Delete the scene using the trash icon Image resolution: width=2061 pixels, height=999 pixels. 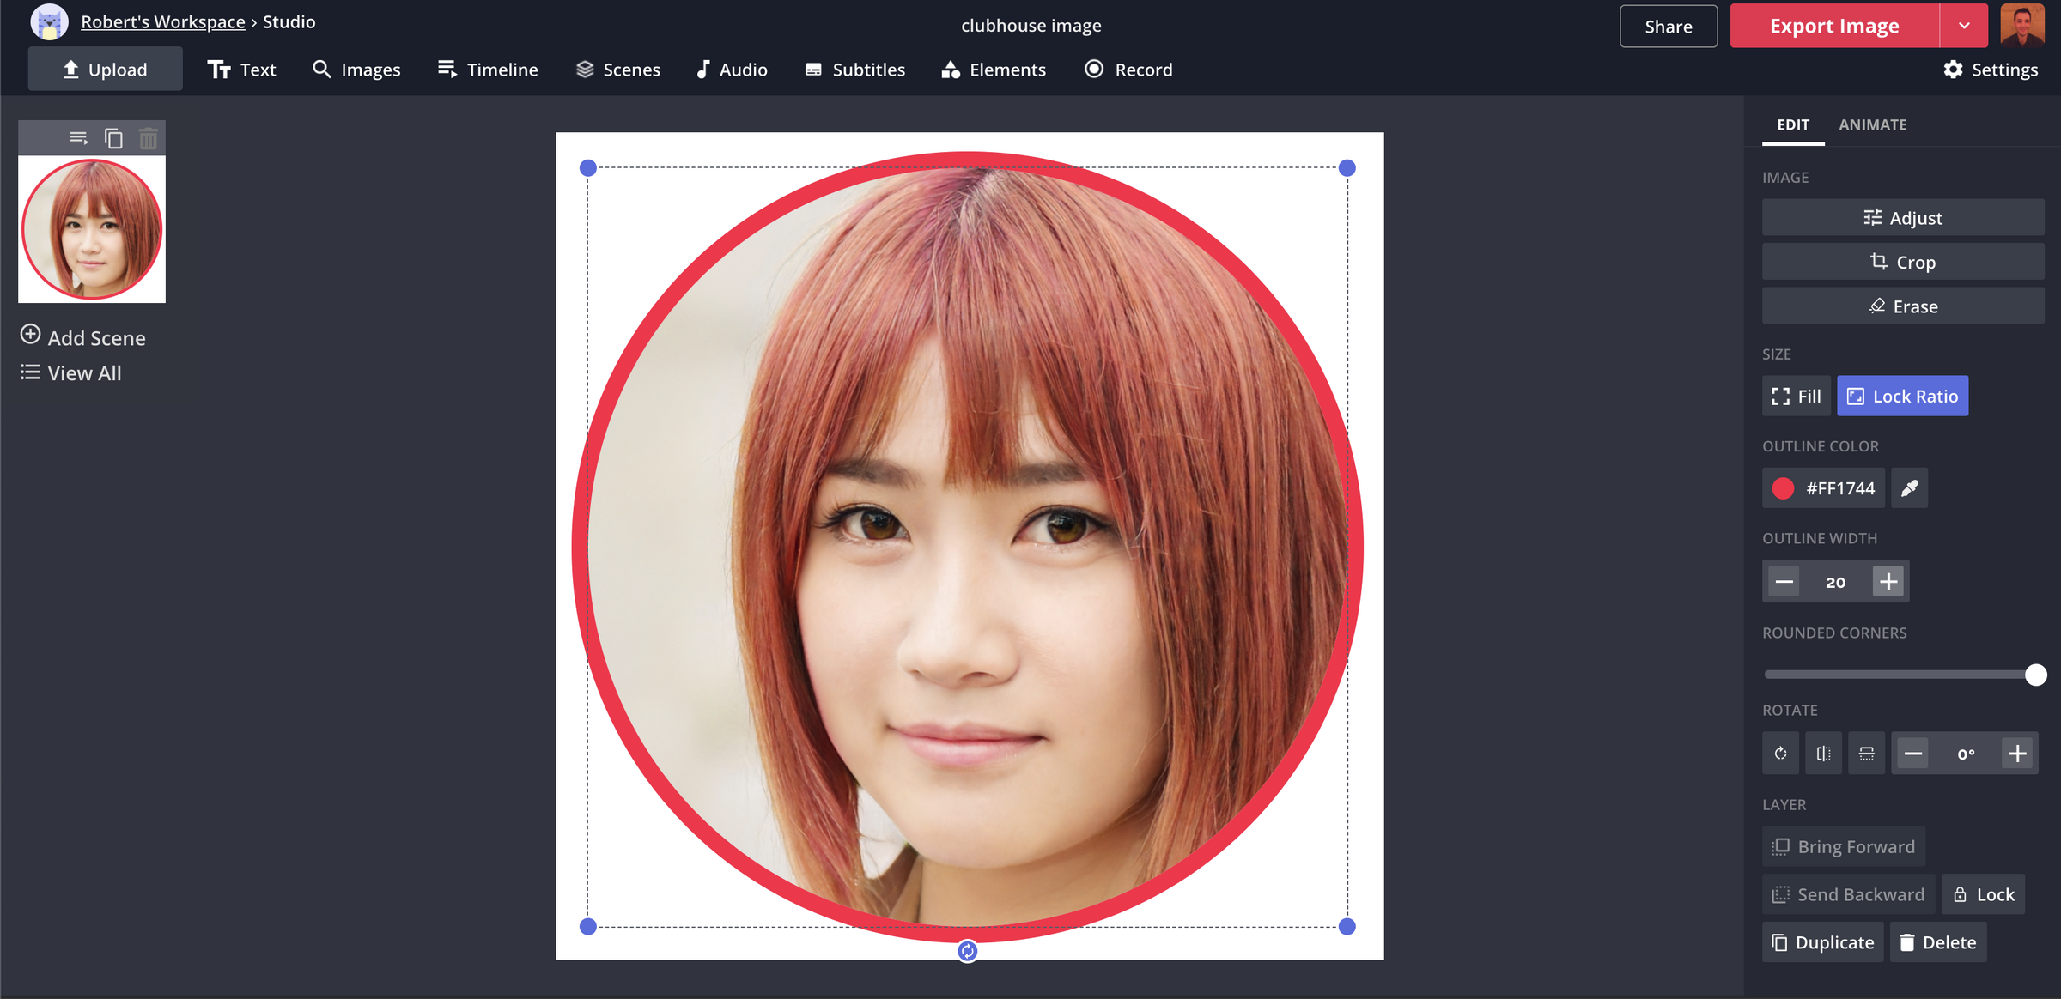(x=148, y=136)
